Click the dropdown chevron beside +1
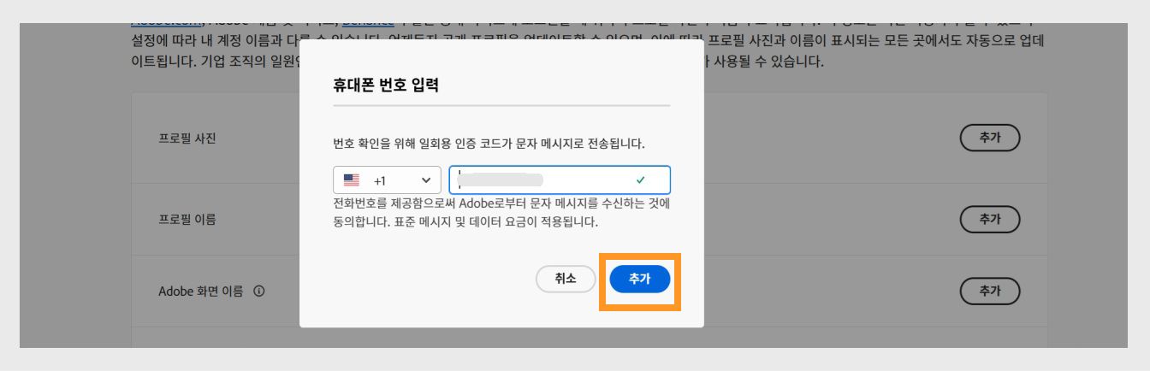 [426, 181]
